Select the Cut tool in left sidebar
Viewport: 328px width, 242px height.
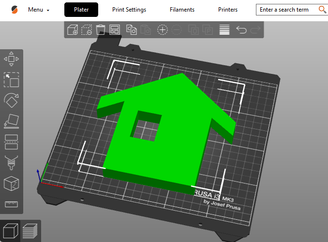[11, 142]
